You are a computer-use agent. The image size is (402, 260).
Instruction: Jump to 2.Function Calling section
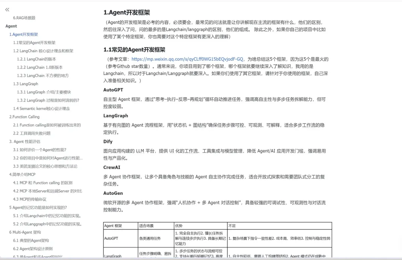(x=24, y=117)
